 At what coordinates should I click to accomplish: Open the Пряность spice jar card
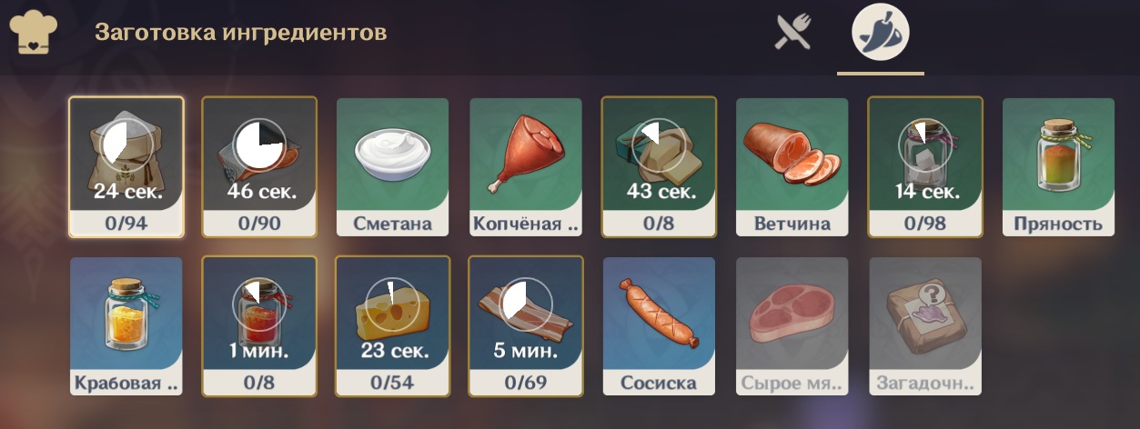click(x=1058, y=167)
